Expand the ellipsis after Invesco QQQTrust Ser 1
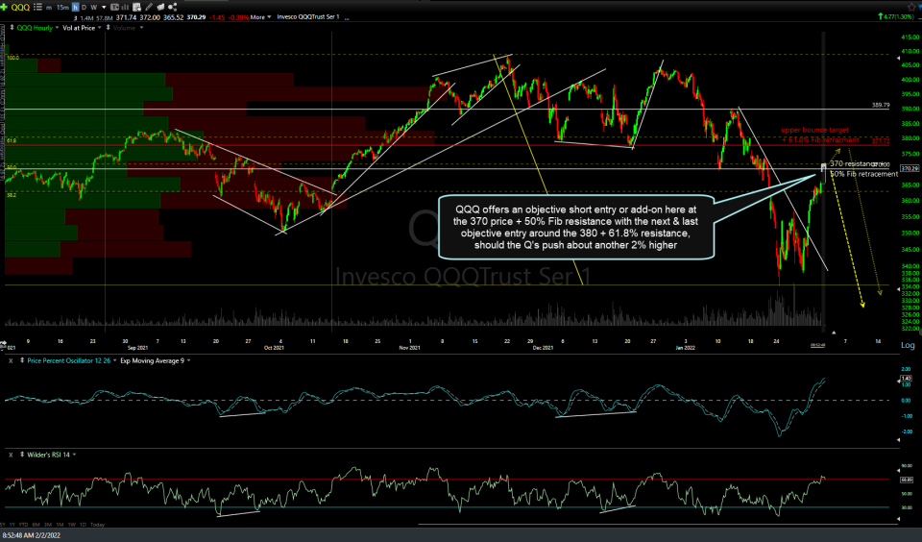Viewport: 922px width, 542px height. click(347, 18)
